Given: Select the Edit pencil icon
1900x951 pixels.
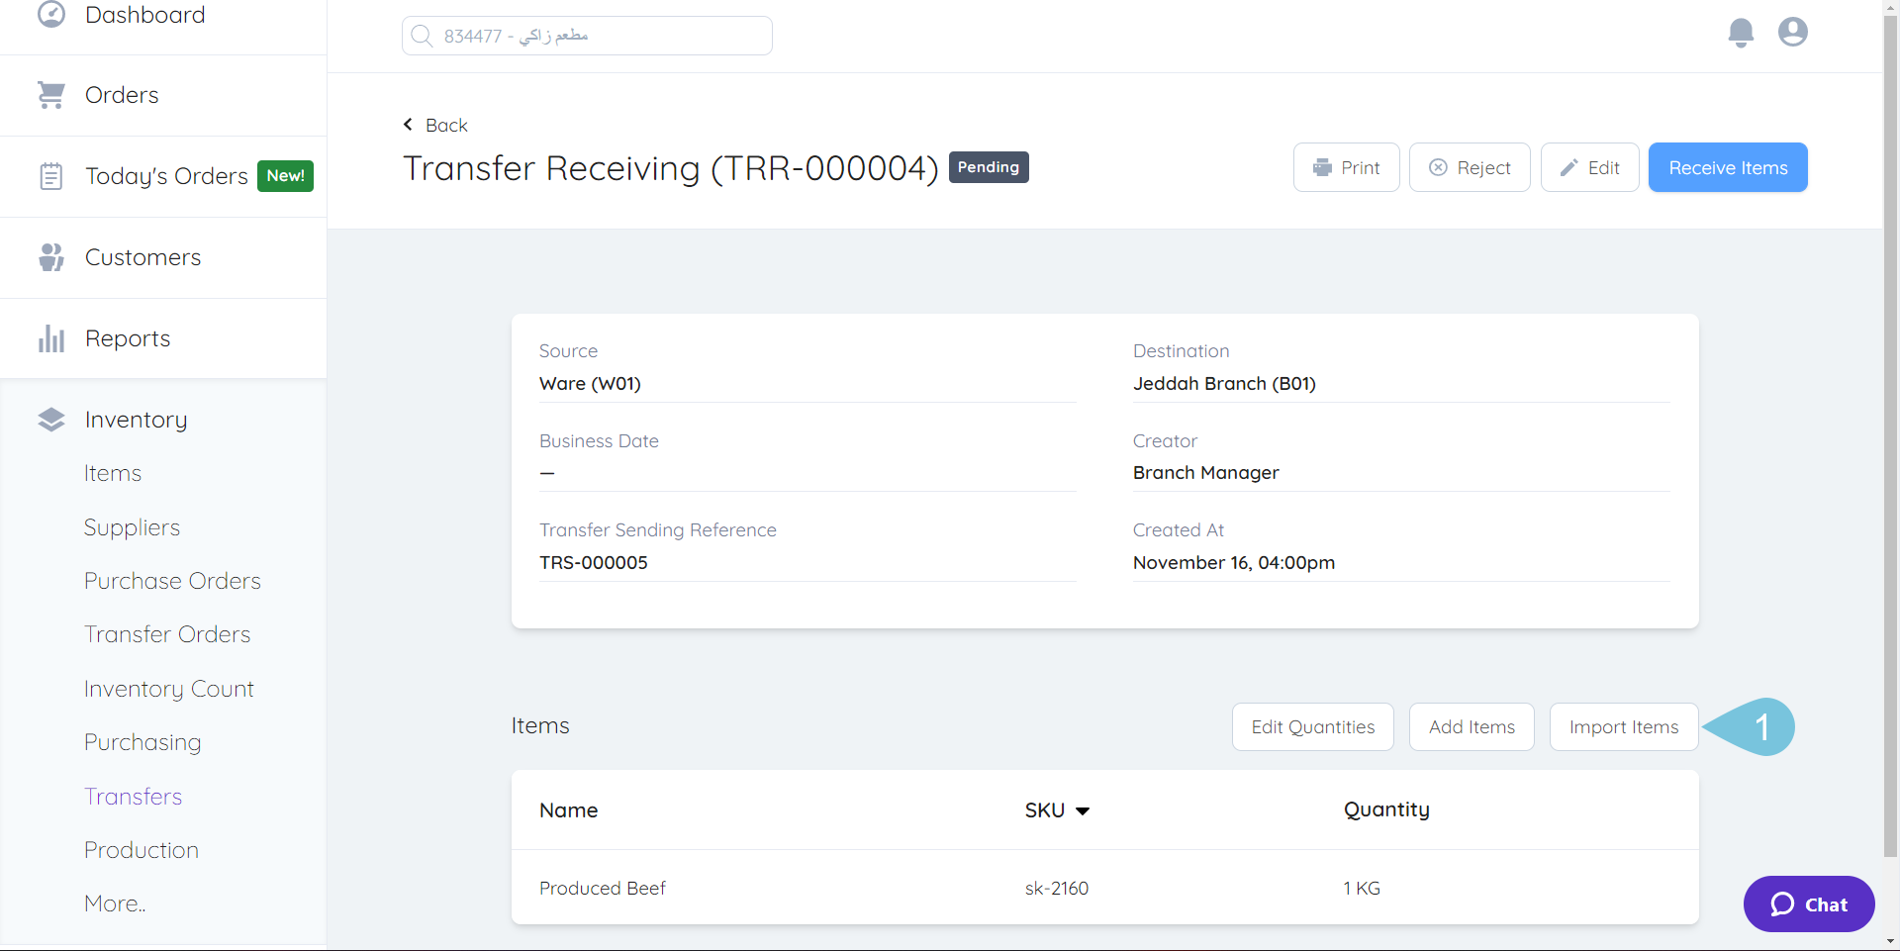Looking at the screenshot, I should pyautogui.click(x=1568, y=167).
